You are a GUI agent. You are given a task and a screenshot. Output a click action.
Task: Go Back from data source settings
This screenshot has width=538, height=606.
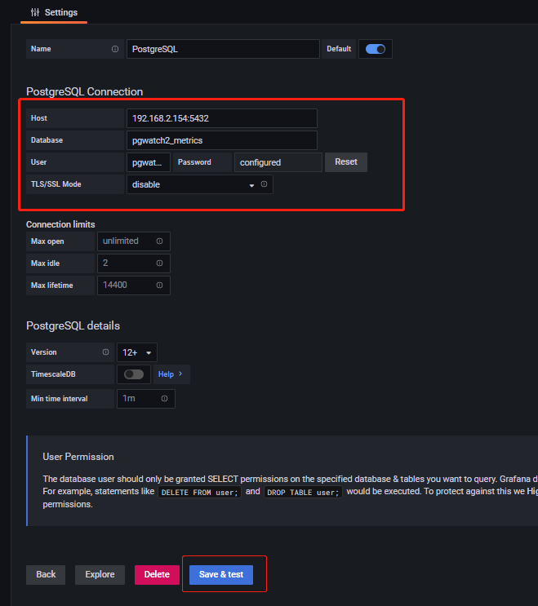coord(46,575)
